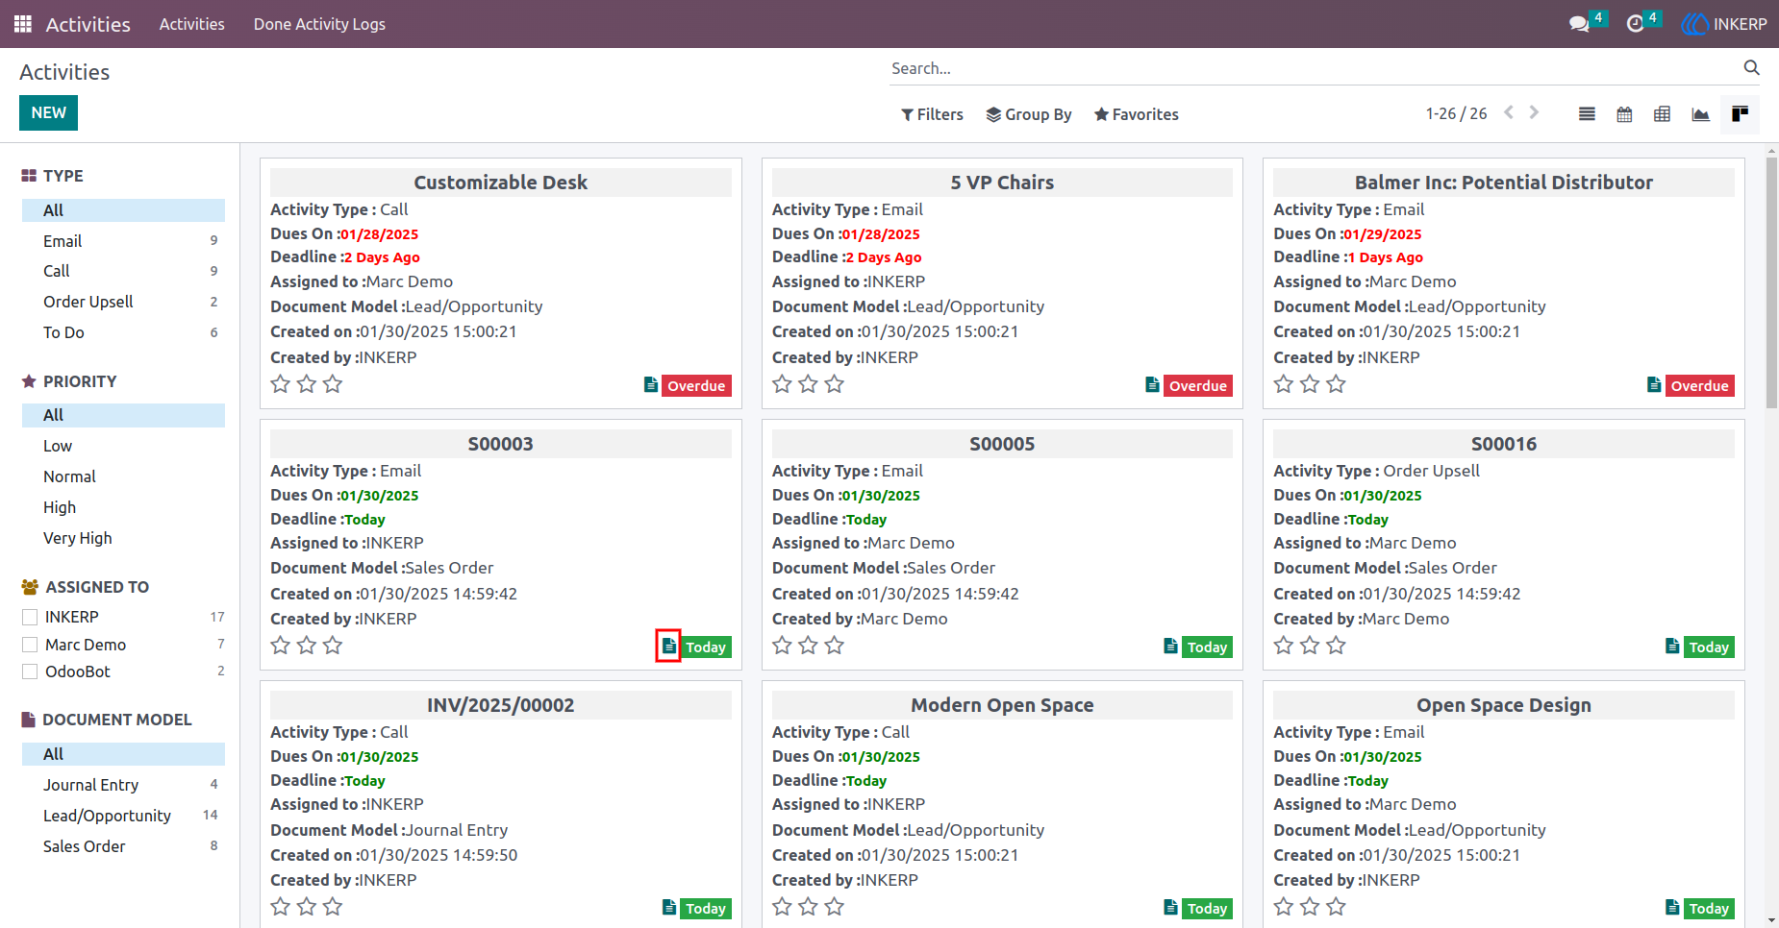Open Done Activity Logs menu
1779x928 pixels.
coord(319,24)
